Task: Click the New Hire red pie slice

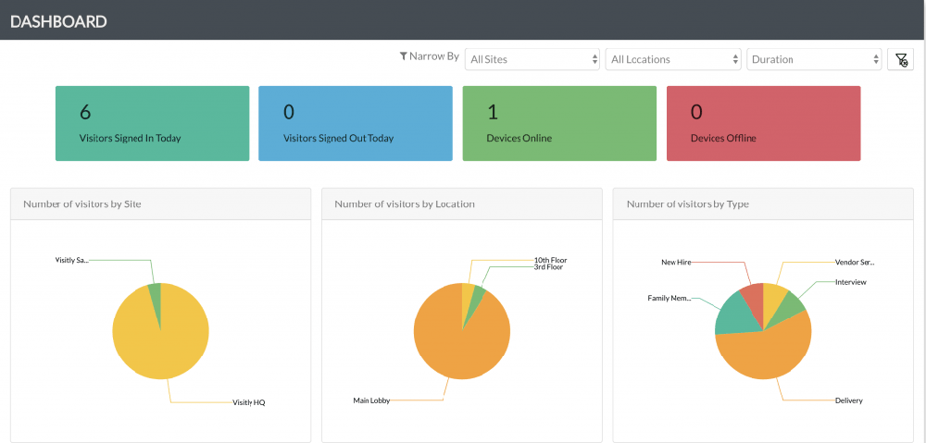Action: click(x=754, y=296)
